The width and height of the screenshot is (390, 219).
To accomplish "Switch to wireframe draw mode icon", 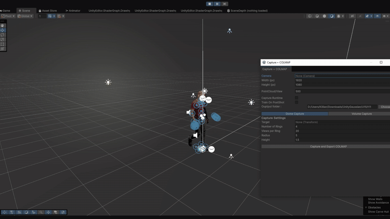I will [310, 16].
